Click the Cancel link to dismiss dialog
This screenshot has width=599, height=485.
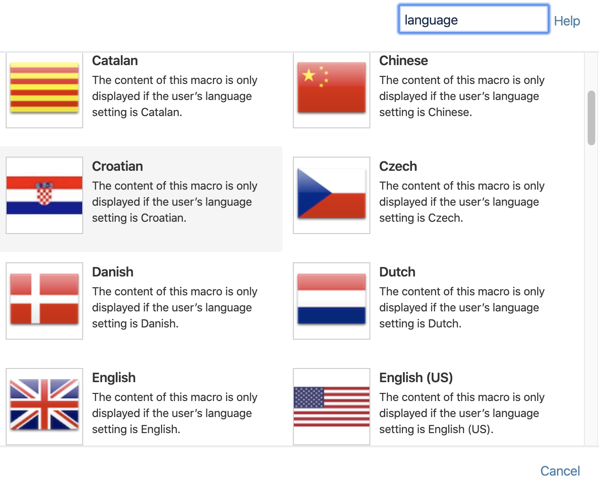tap(560, 470)
